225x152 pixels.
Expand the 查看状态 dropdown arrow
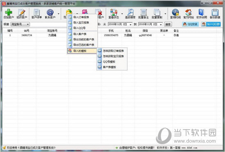click(x=122, y=14)
